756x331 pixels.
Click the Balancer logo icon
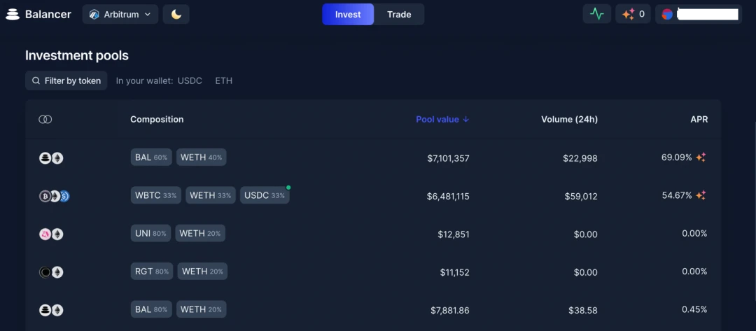coord(13,15)
